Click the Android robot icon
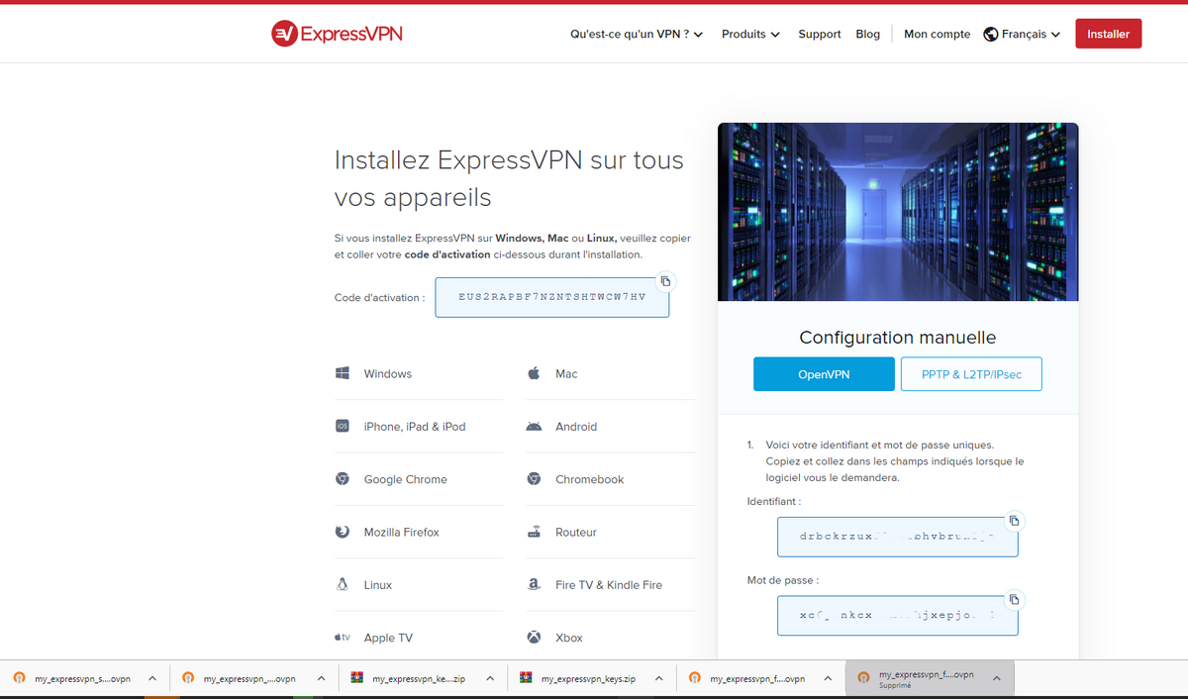This screenshot has height=699, width=1188. click(534, 426)
